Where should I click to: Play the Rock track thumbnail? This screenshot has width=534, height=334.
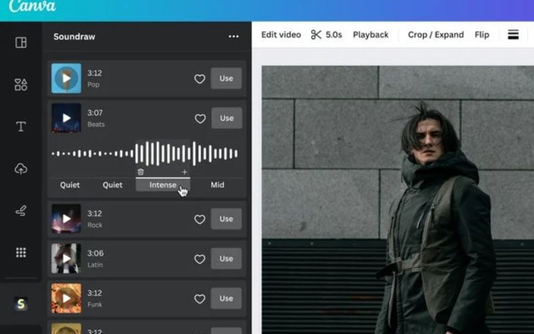tap(66, 218)
